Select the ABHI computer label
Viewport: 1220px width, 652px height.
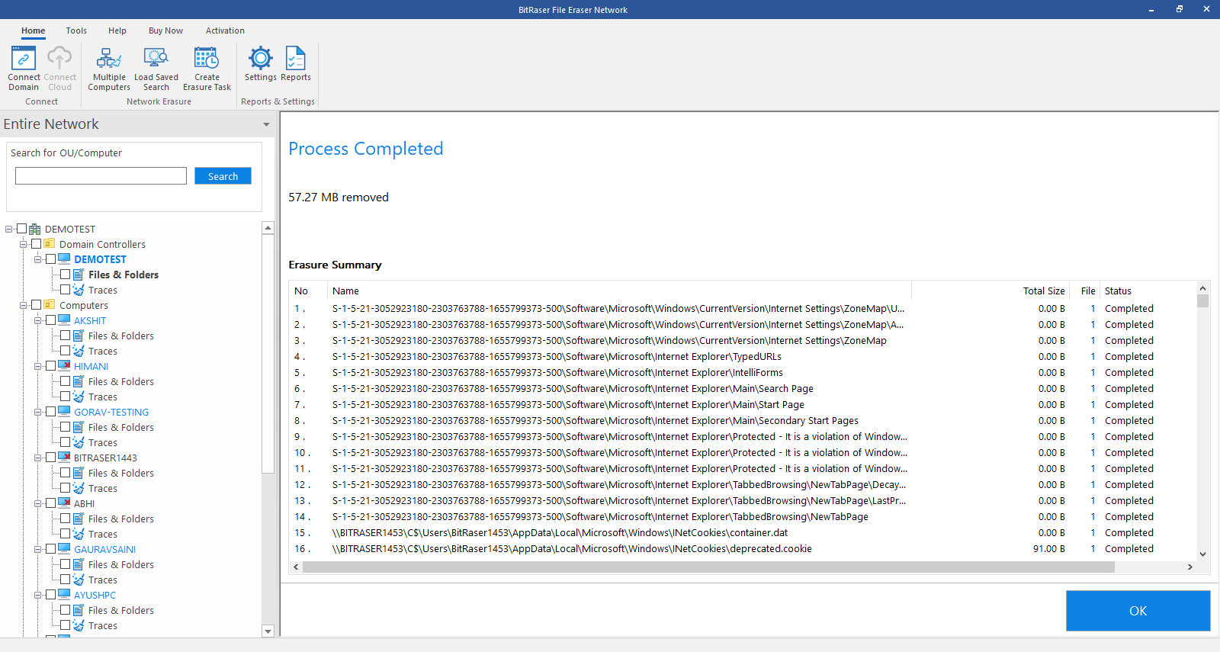(84, 503)
